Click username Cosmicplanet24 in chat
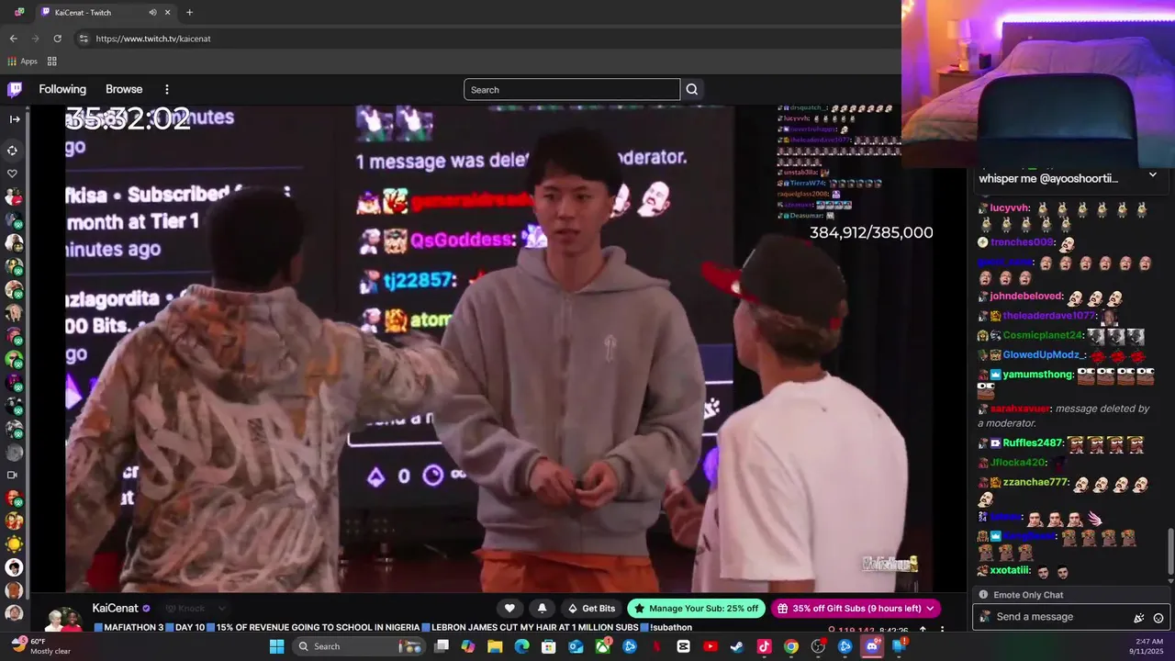 pyautogui.click(x=1043, y=335)
